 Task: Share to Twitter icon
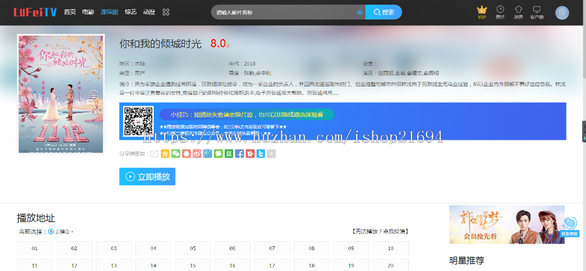[x=261, y=153]
